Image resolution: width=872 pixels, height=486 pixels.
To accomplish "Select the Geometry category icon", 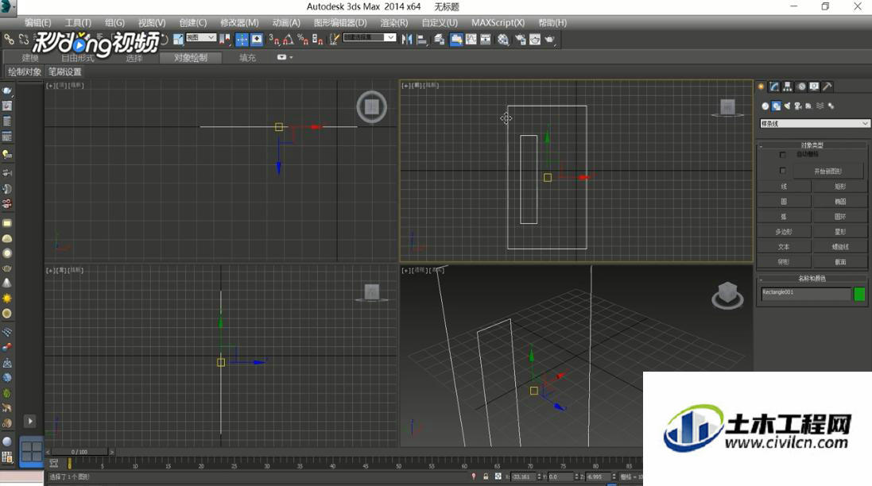I will tap(765, 106).
